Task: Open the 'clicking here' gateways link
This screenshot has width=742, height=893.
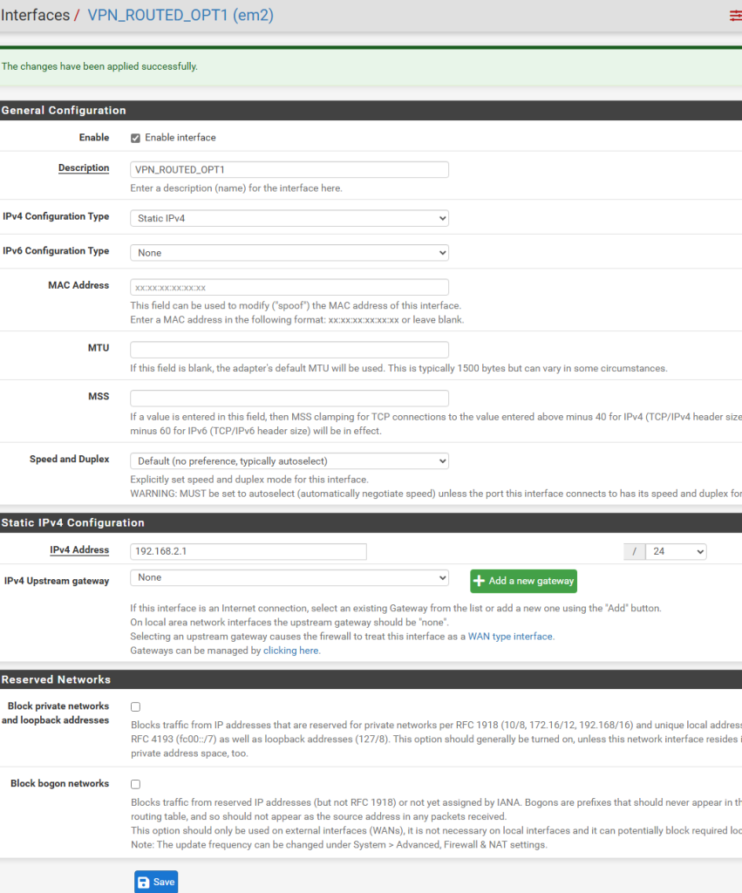Action: [x=291, y=651]
